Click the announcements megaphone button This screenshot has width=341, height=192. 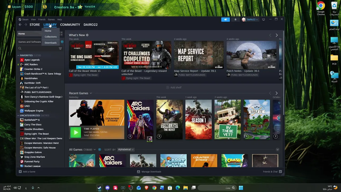[x=225, y=19]
